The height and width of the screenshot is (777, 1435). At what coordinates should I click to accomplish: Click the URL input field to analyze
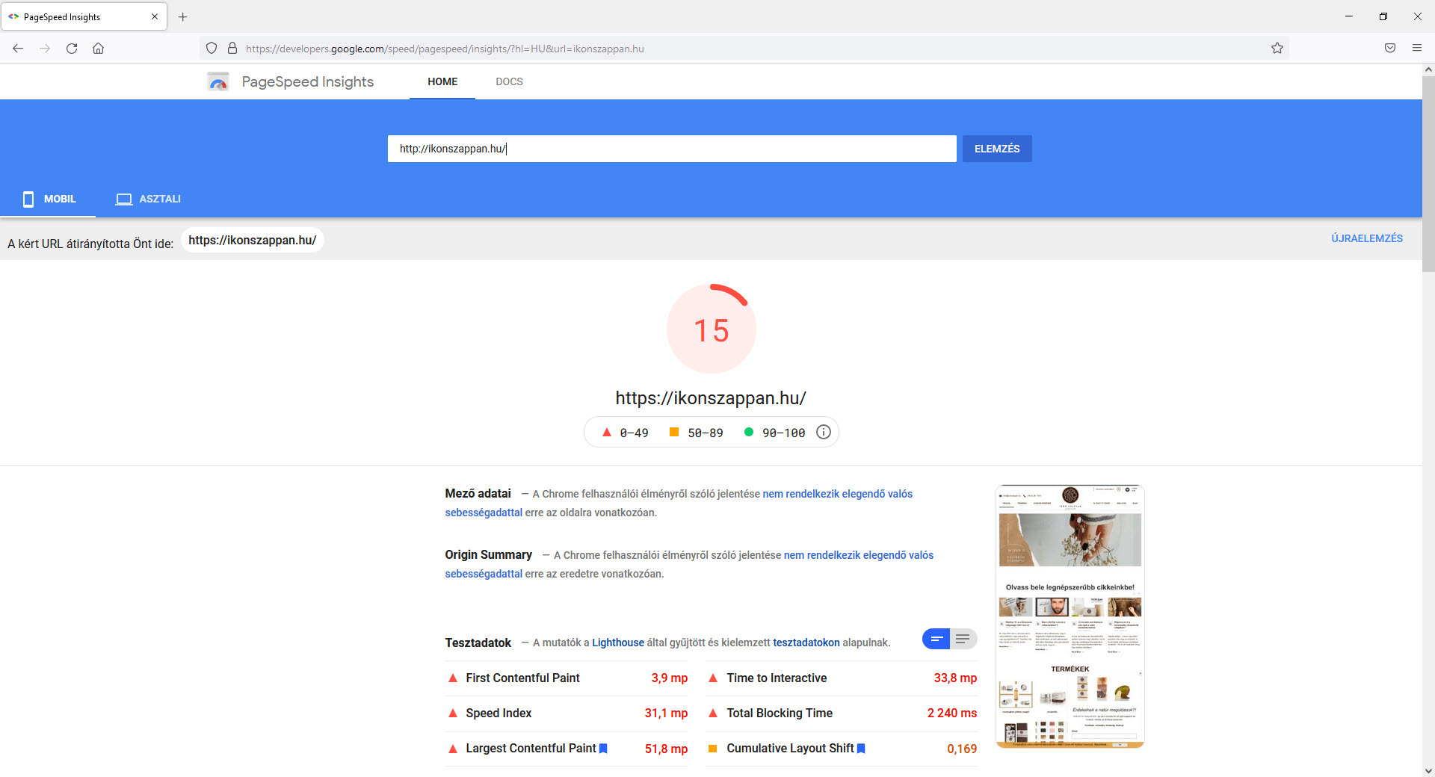tap(671, 149)
